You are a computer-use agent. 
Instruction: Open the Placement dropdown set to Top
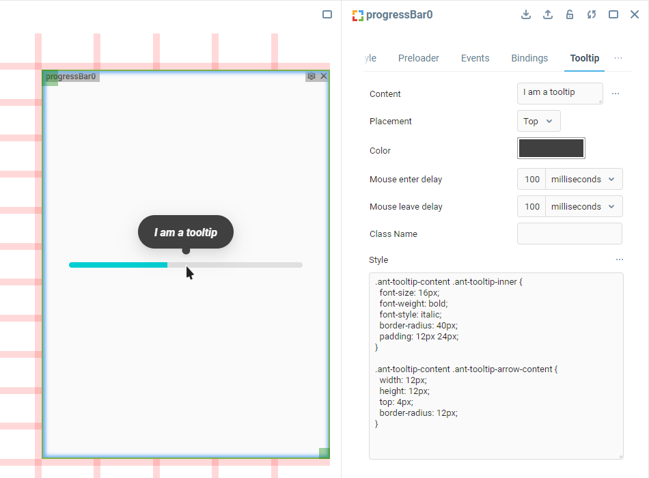pos(538,122)
